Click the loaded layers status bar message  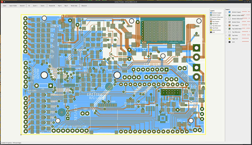(11, 143)
